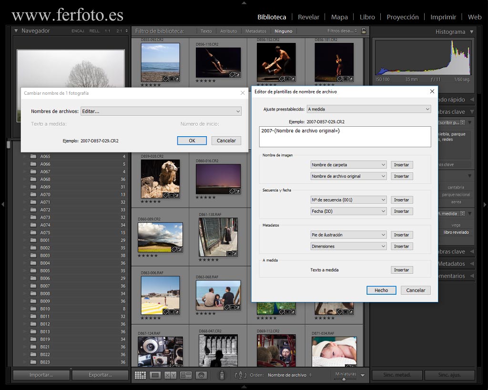Switch to Imprimir module
488x390 pixels.
tap(443, 17)
